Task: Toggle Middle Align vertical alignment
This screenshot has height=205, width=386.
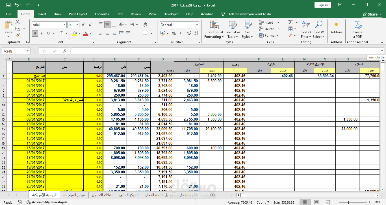Action: [107, 25]
